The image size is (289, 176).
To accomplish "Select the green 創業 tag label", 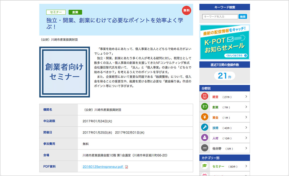I will pyautogui.click(x=75, y=12).
